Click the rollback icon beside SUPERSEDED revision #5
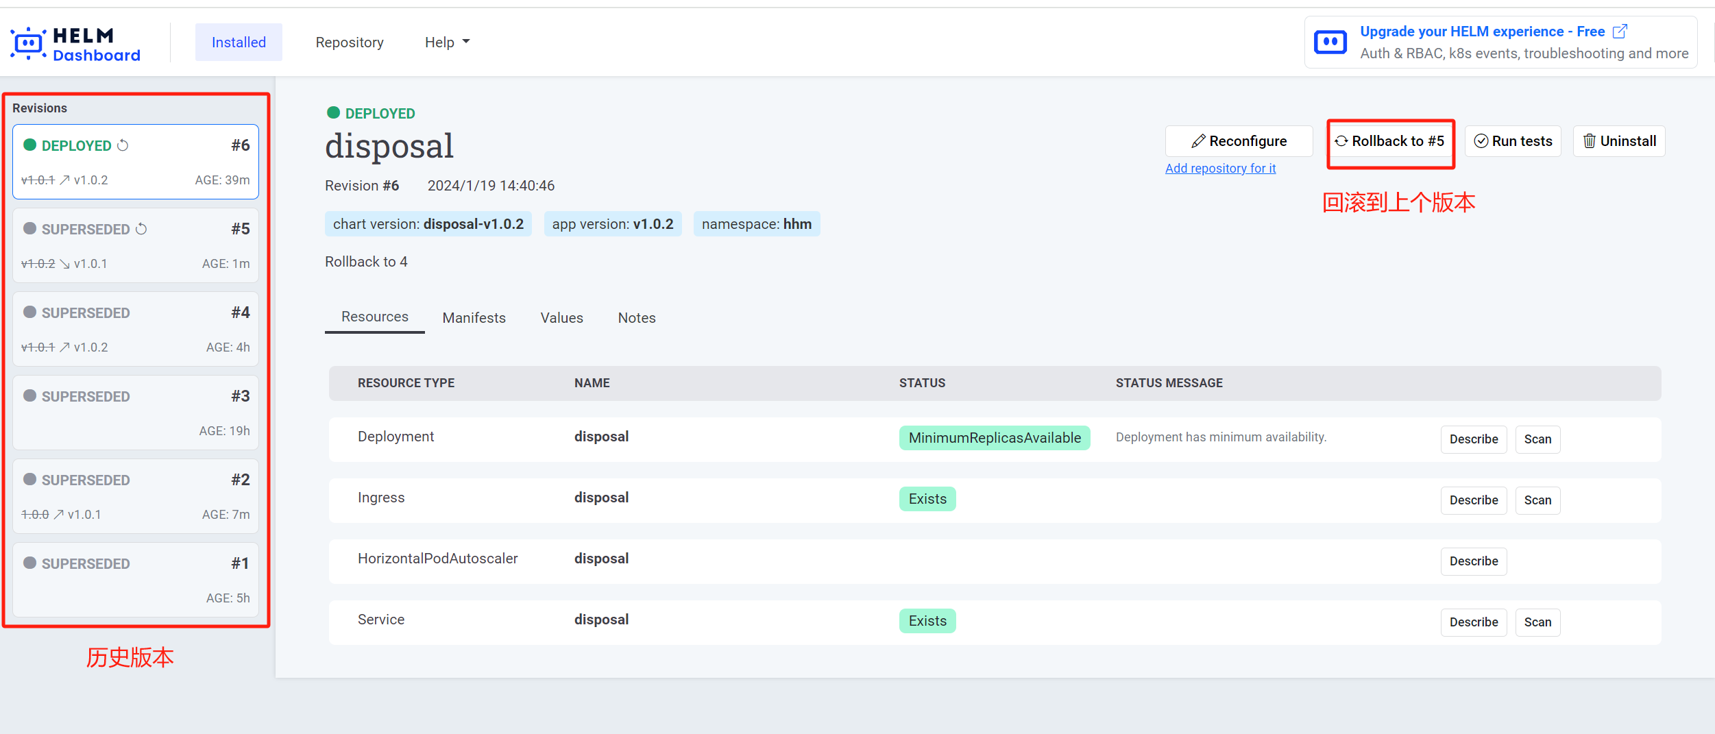 coord(141,229)
